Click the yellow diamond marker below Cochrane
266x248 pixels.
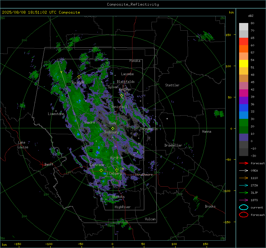[101, 170]
